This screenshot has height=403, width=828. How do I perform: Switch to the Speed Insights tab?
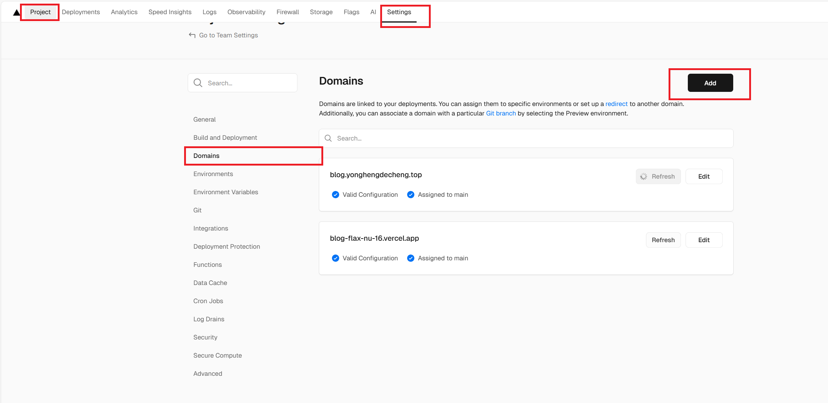click(170, 12)
